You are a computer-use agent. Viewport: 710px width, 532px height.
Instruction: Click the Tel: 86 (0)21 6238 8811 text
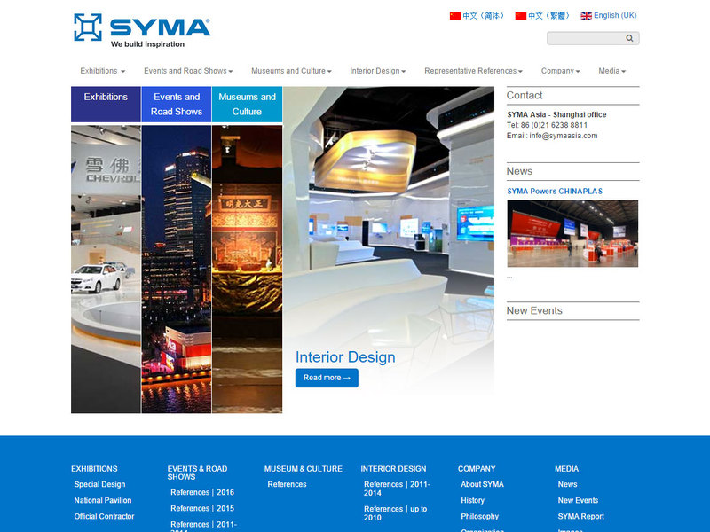coord(547,125)
